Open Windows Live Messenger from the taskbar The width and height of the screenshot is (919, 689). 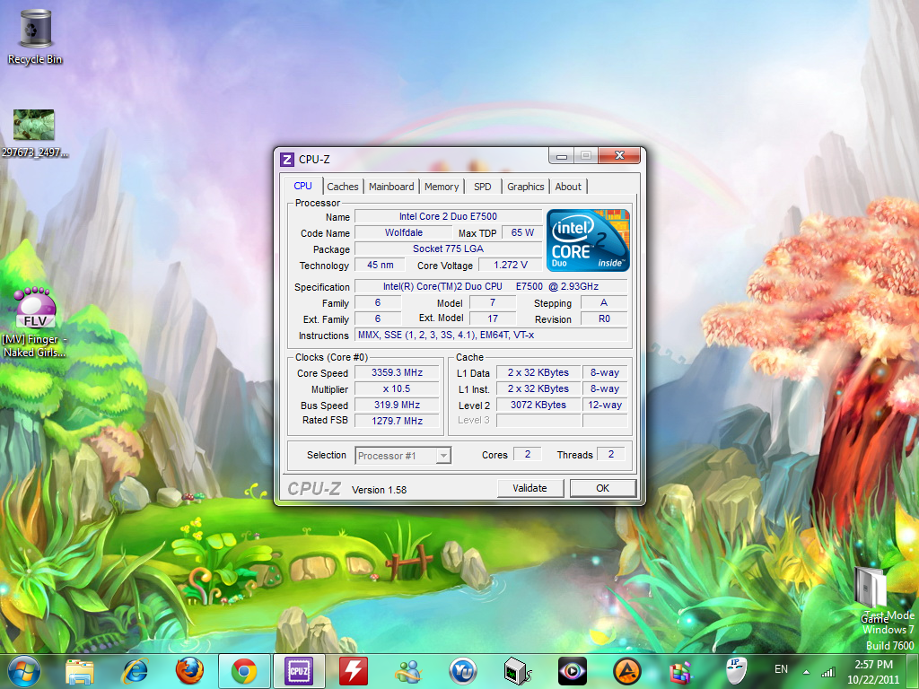(x=408, y=671)
